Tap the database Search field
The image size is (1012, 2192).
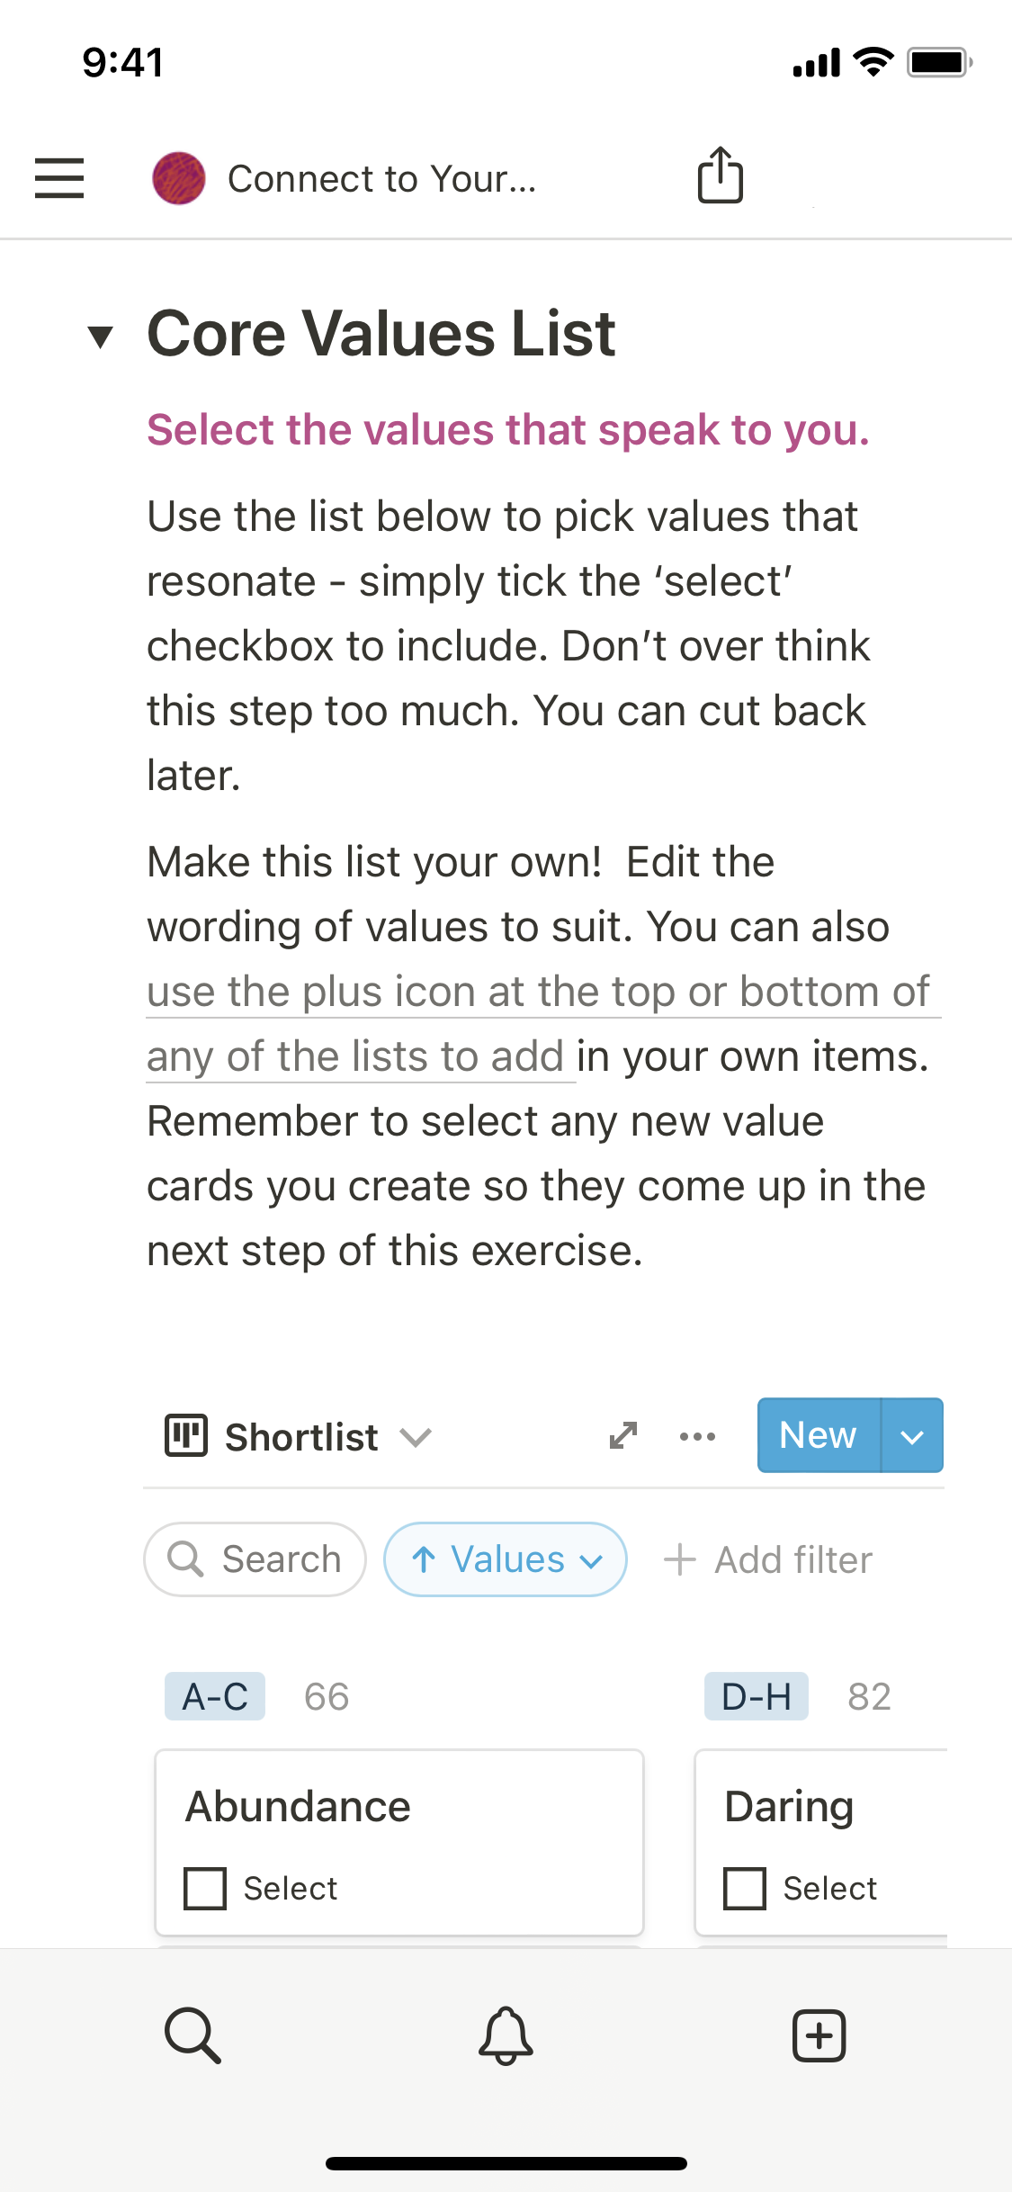[255, 1559]
